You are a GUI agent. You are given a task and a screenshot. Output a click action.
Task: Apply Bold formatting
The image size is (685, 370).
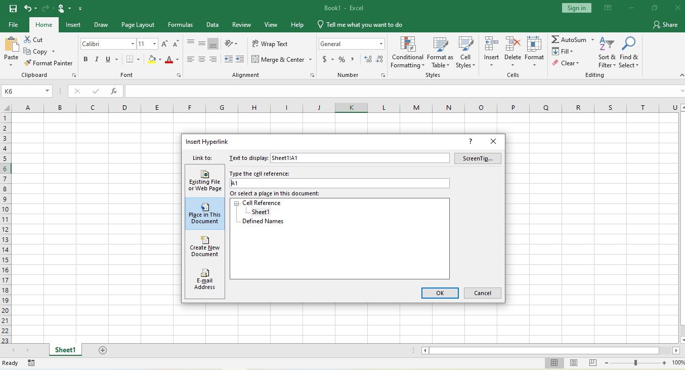(85, 59)
